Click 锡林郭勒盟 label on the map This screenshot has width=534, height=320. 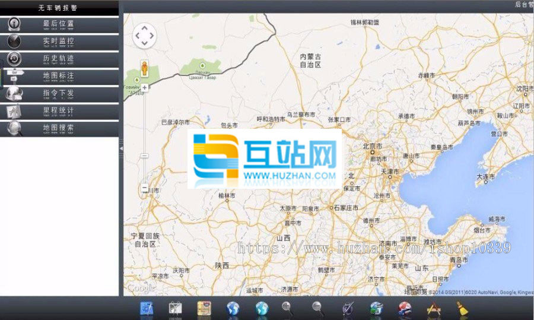click(x=365, y=22)
